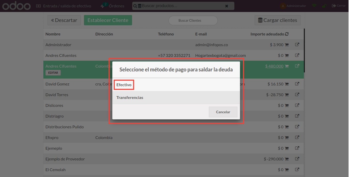
Task: Click refresh icon beside Importe adeudado
Action: tap(287, 34)
